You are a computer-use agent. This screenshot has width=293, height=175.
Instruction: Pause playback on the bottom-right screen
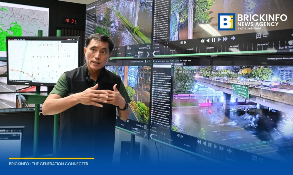(x=210, y=145)
